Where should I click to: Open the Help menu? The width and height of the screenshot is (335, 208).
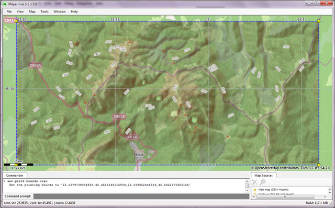coord(74,11)
